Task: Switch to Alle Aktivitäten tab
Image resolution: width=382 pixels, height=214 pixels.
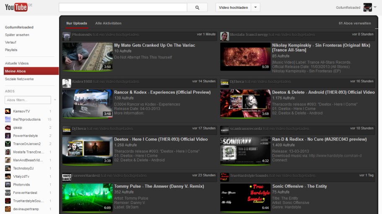Action: (x=108, y=23)
